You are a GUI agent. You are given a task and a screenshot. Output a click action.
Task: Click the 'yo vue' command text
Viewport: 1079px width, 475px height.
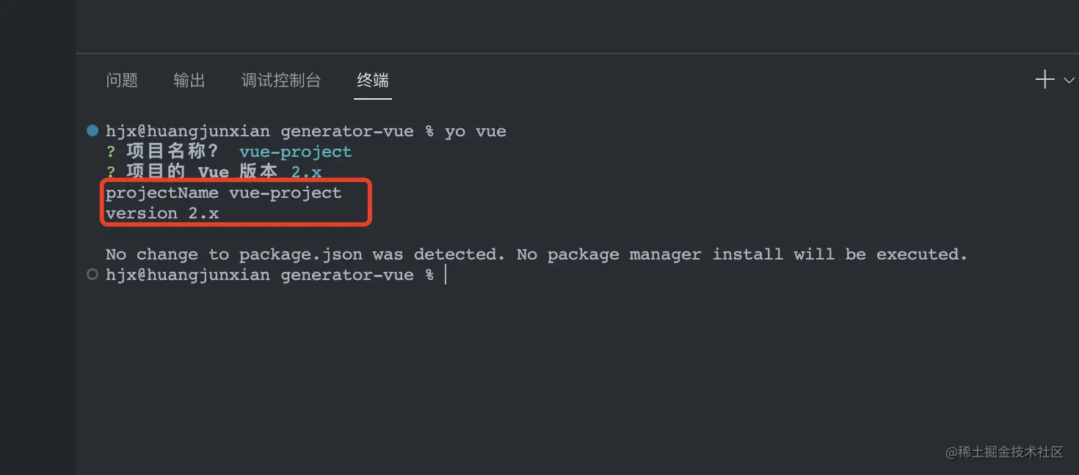click(x=476, y=132)
